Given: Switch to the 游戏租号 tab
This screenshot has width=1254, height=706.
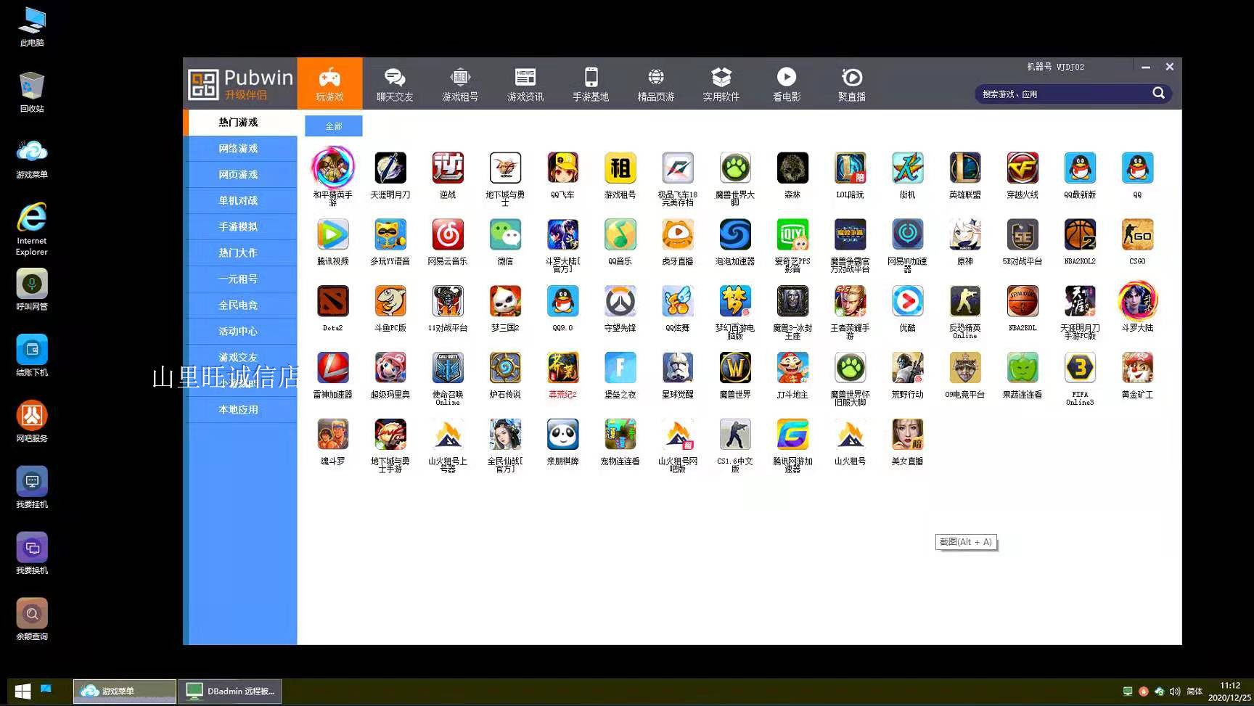Looking at the screenshot, I should (x=460, y=83).
